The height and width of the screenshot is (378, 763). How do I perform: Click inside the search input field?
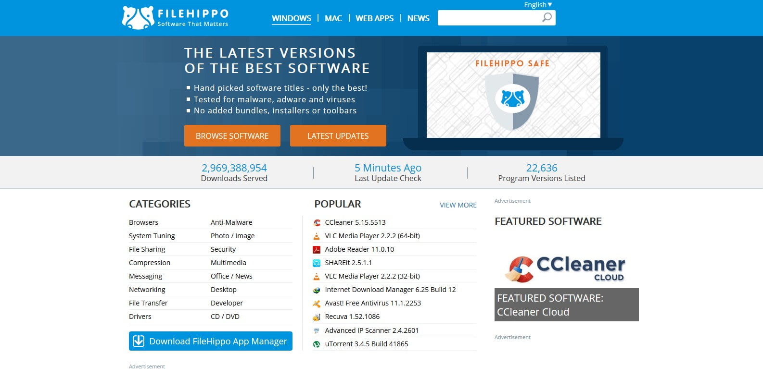point(489,18)
